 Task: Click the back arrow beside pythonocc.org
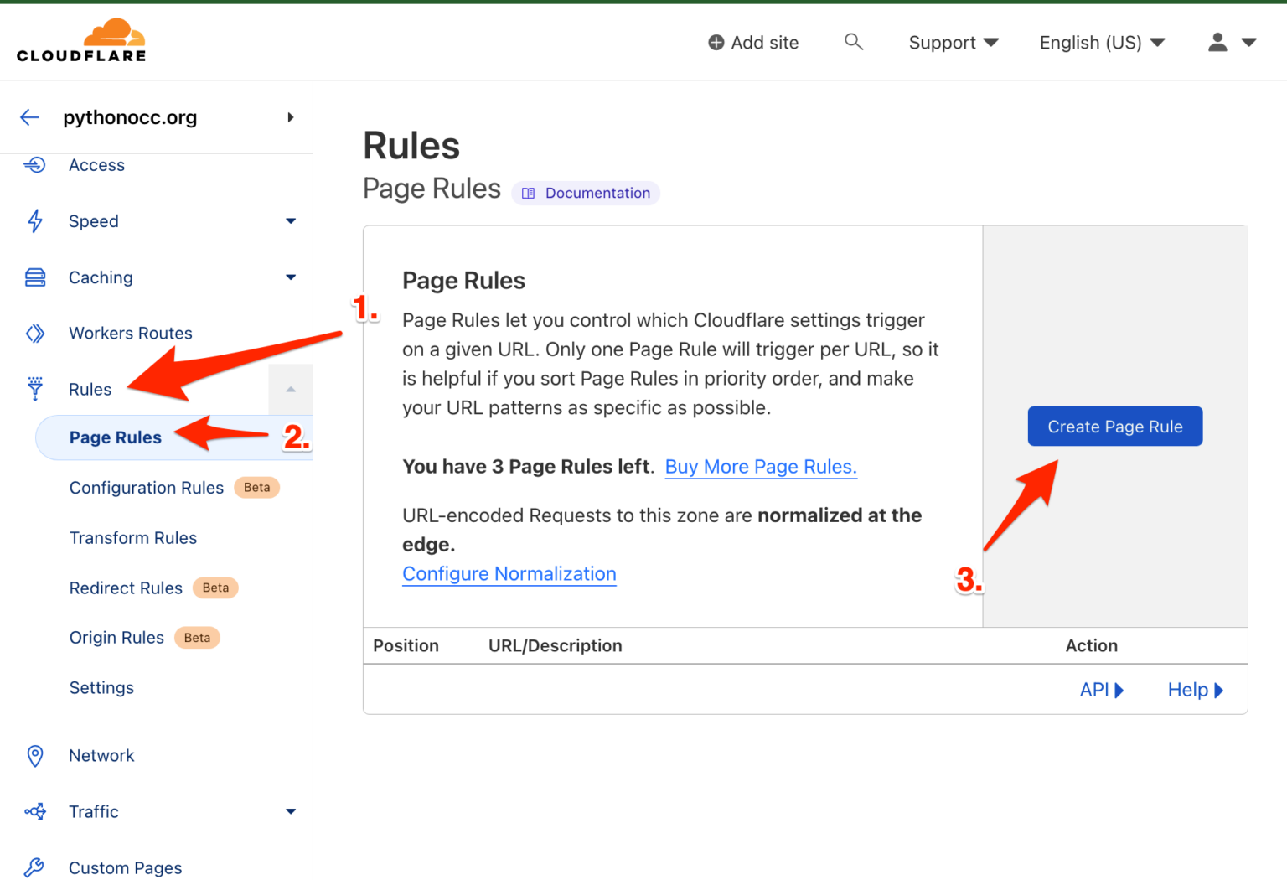click(x=29, y=117)
